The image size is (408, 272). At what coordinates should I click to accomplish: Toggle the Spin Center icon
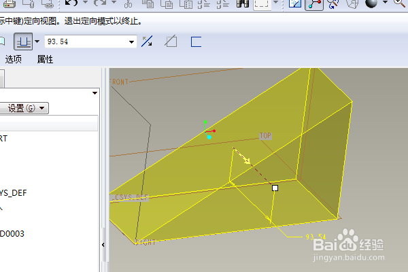(x=314, y=4)
